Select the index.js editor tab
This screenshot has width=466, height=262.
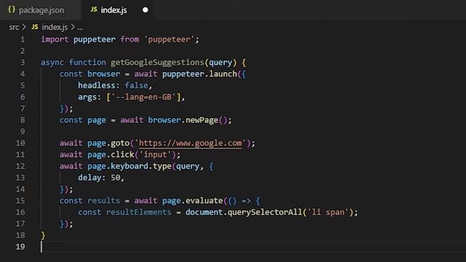coord(117,10)
